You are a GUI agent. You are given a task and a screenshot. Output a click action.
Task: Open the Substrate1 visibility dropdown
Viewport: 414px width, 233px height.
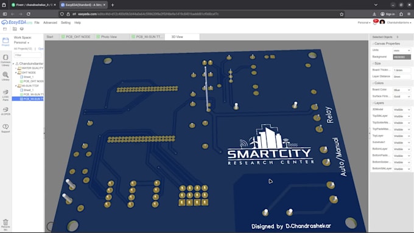tap(402, 143)
